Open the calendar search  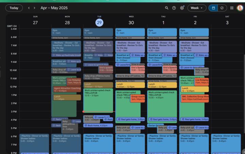[166, 8]
